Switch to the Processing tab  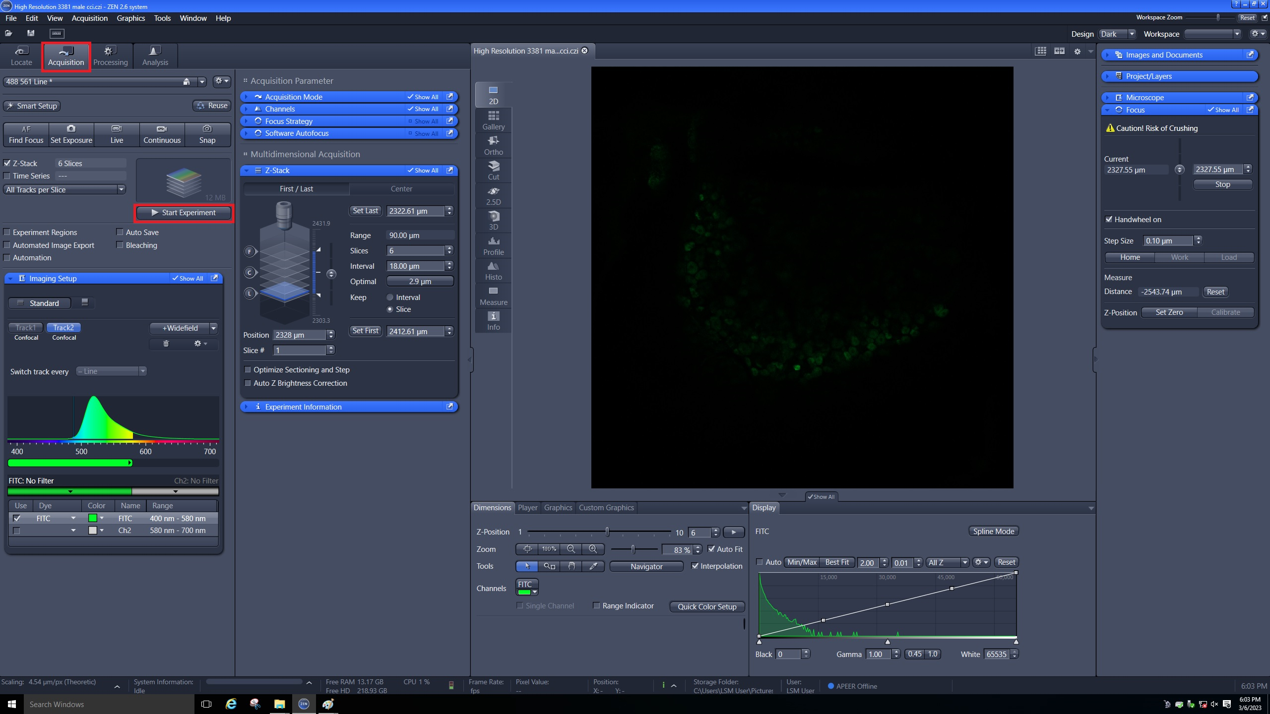(110, 56)
